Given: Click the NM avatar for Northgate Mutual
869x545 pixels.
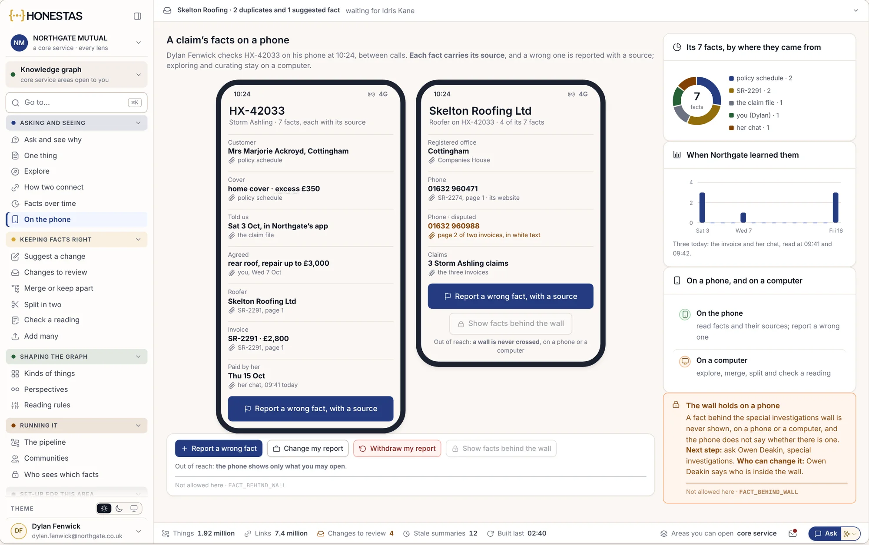Looking at the screenshot, I should click(19, 43).
